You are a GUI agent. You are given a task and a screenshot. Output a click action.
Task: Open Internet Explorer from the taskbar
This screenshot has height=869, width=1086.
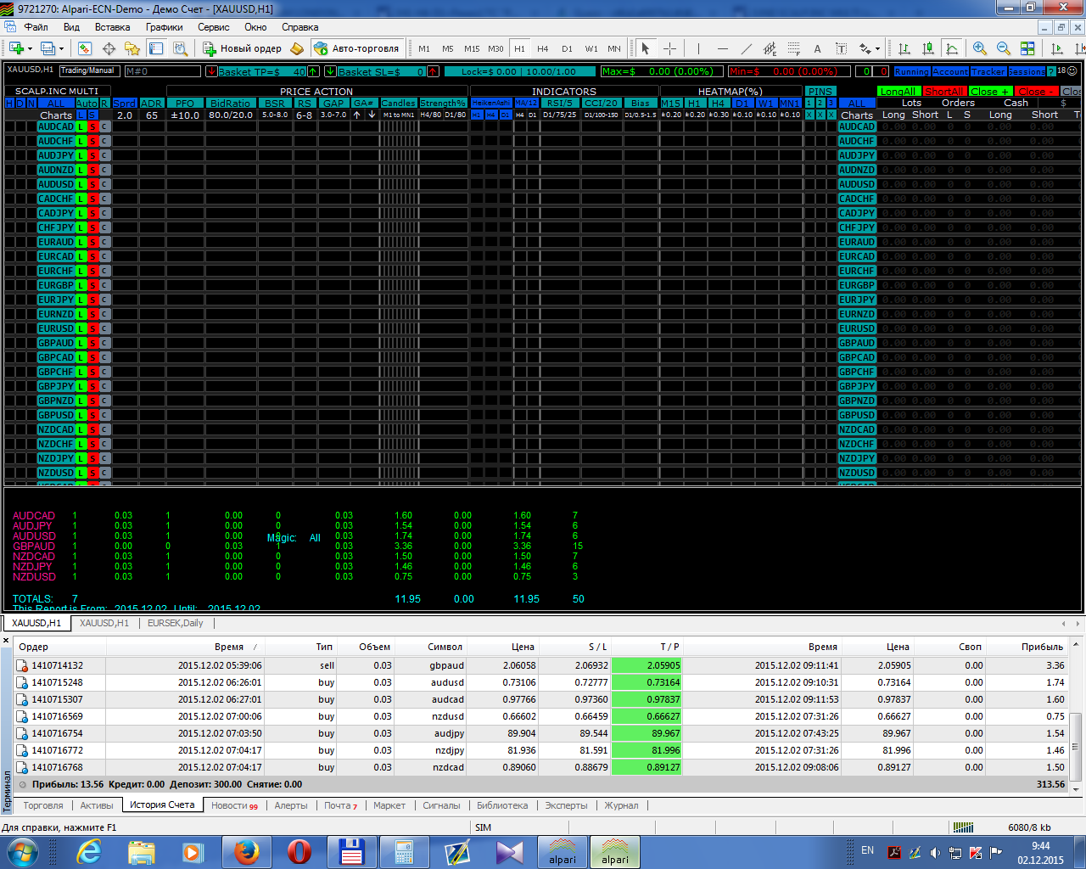tap(89, 851)
